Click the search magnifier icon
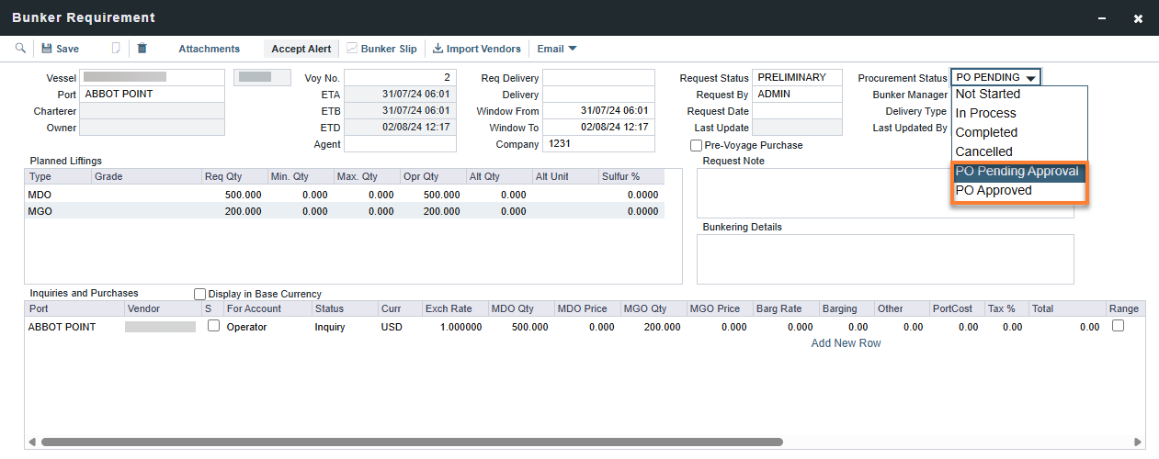The image size is (1159, 459). click(x=20, y=49)
